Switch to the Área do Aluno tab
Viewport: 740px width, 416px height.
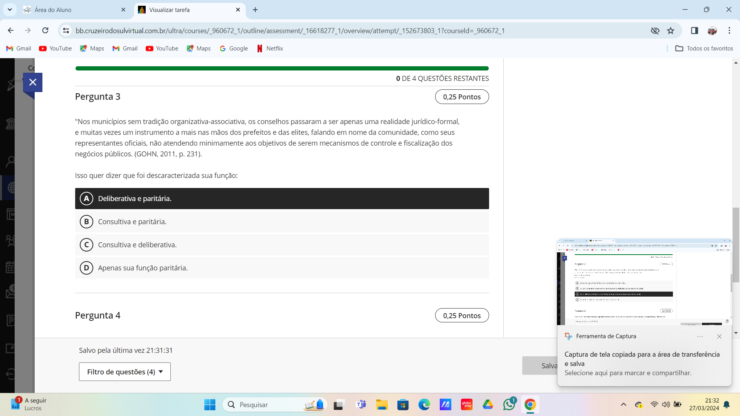[74, 10]
